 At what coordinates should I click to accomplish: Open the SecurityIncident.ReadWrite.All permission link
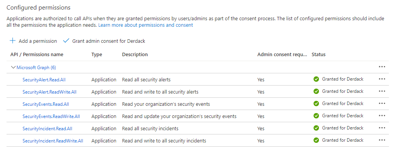point(53,141)
